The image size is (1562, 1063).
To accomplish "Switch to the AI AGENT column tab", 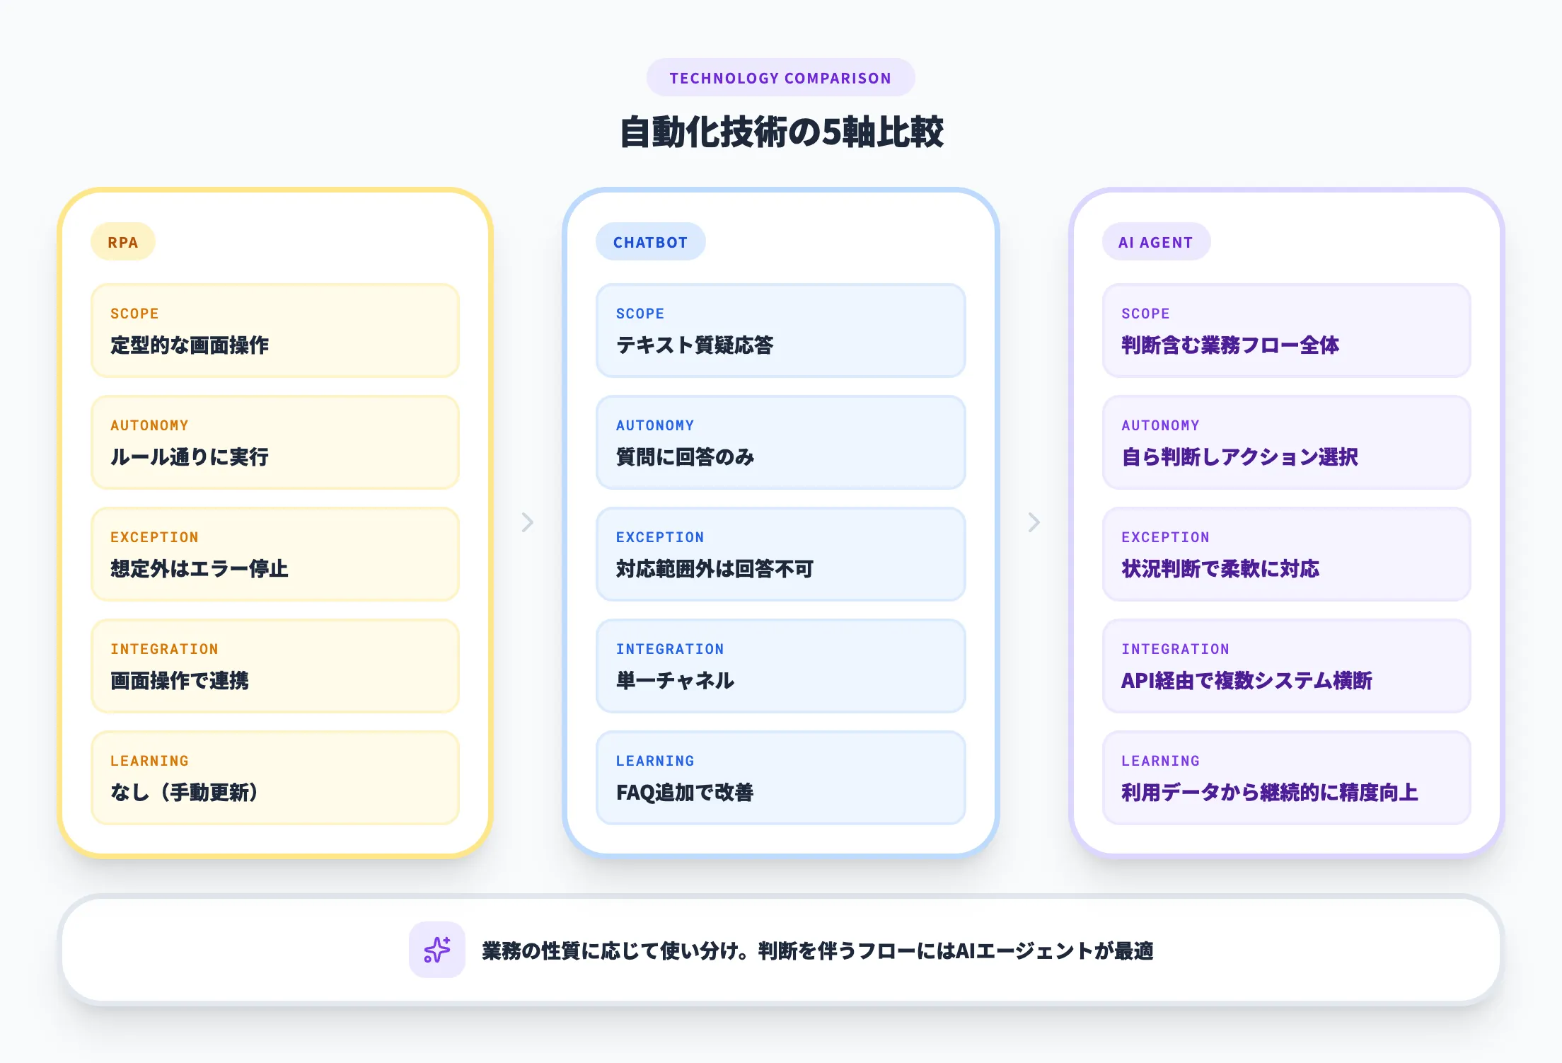I will 1156,241.
